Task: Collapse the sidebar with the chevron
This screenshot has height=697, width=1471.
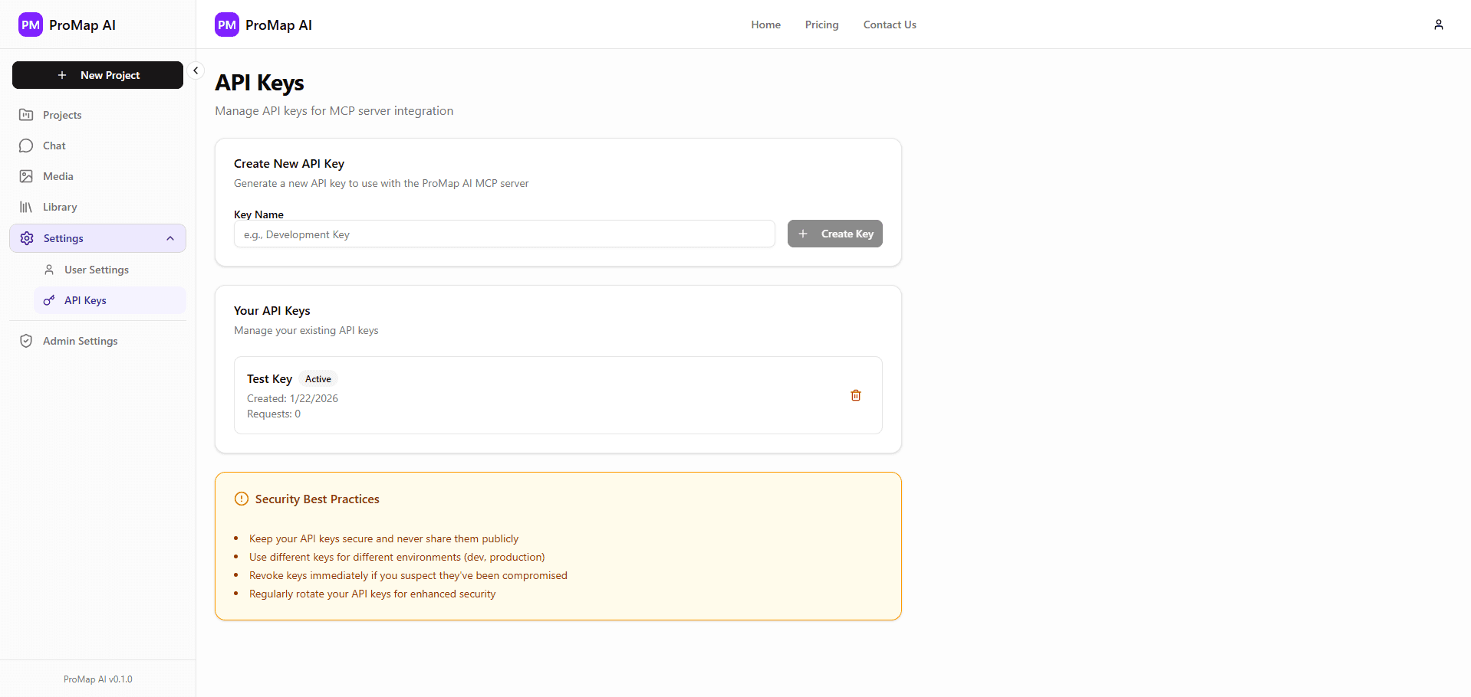Action: pos(196,70)
